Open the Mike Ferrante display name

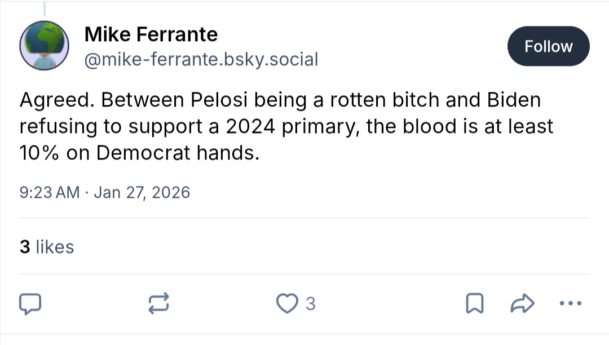pyautogui.click(x=151, y=34)
